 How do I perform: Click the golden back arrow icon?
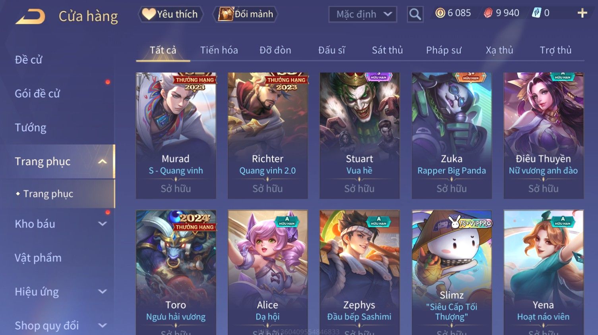pyautogui.click(x=30, y=17)
